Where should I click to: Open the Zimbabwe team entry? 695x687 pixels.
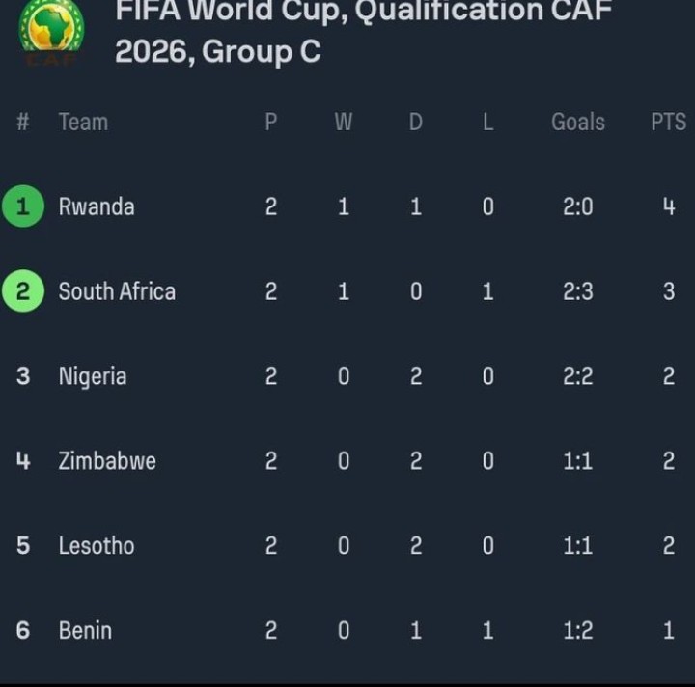(107, 461)
